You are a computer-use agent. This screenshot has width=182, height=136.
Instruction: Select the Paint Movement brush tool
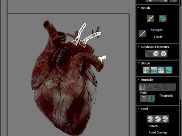coord(150,19)
